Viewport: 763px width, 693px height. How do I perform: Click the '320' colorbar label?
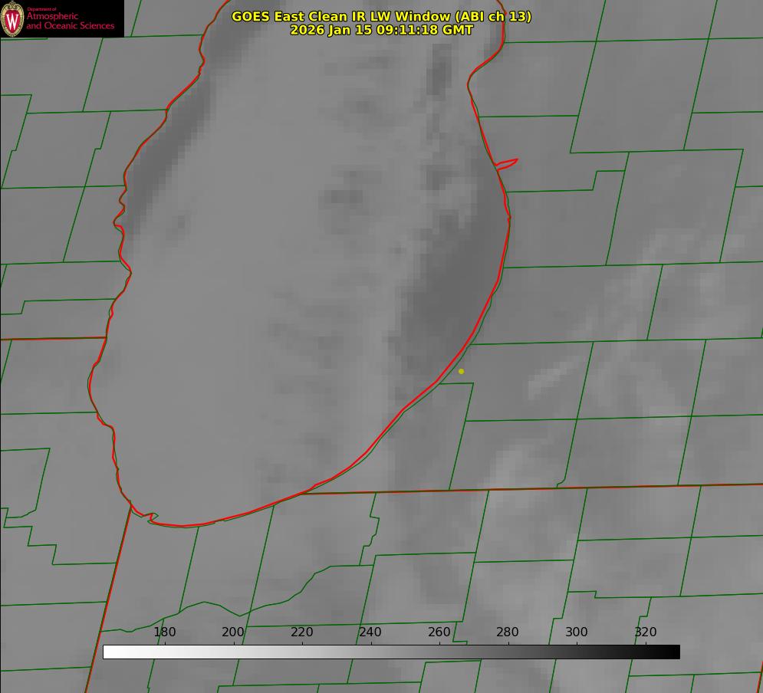coord(646,632)
